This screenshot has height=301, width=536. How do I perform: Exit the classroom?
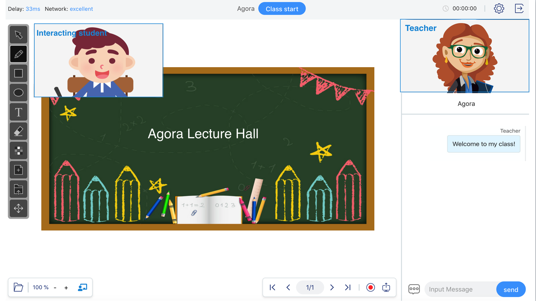519,8
